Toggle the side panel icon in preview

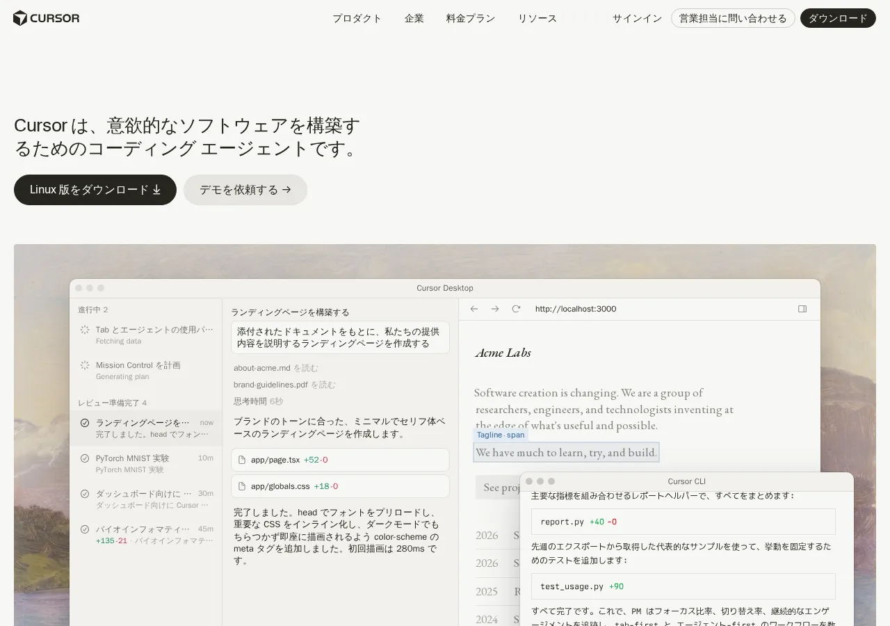(802, 309)
